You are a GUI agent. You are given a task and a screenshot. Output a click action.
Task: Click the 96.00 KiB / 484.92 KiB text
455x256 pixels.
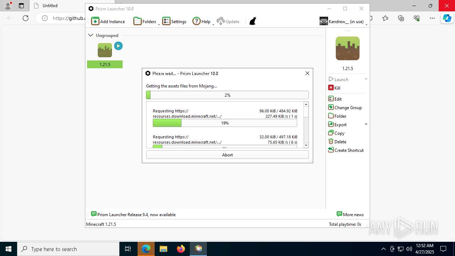point(278,111)
